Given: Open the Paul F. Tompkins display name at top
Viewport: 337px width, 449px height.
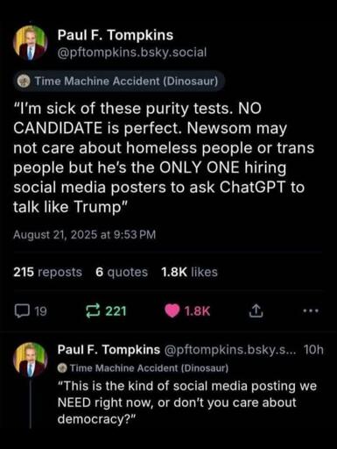Looking at the screenshot, I should point(116,35).
